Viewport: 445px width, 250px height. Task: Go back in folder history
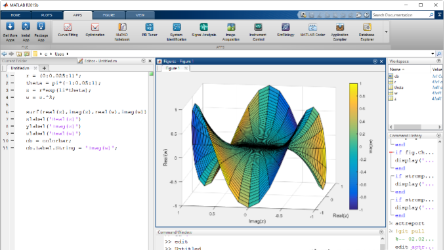4,54
